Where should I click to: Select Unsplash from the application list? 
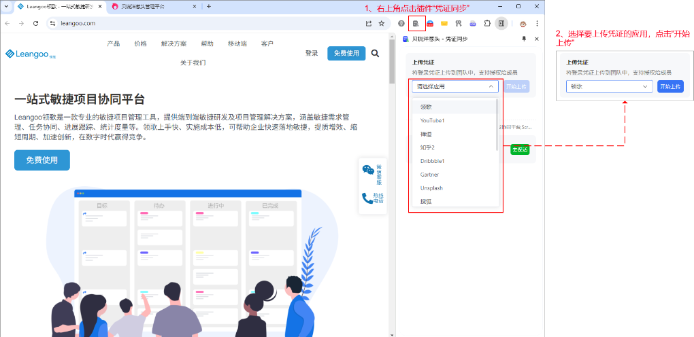point(454,188)
